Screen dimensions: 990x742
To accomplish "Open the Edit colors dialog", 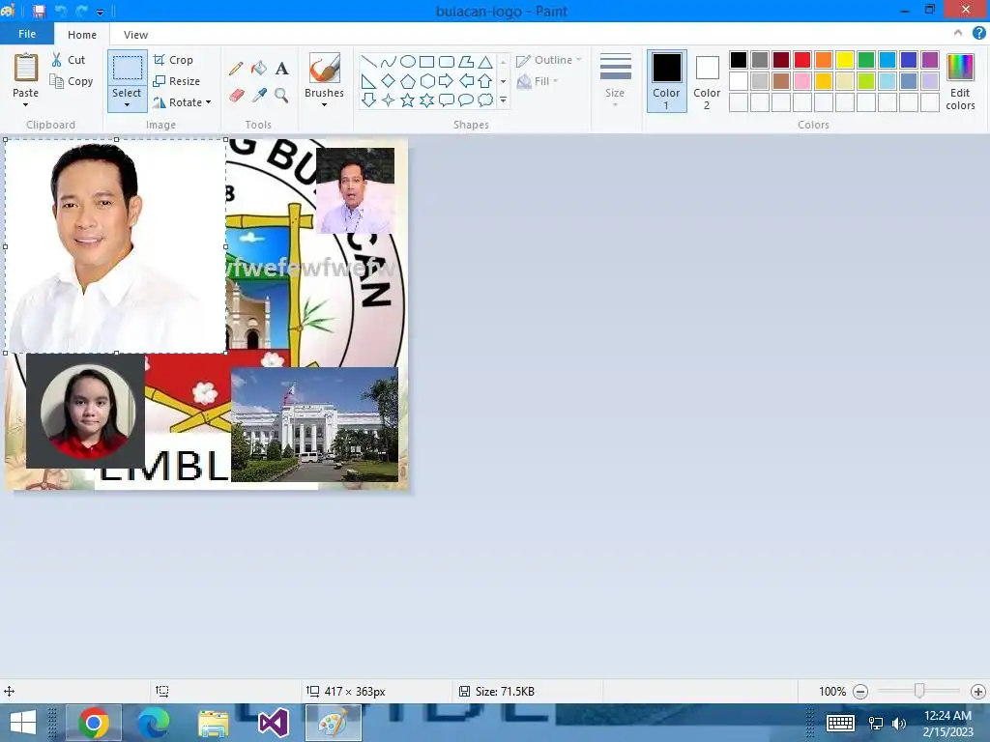I will point(960,81).
